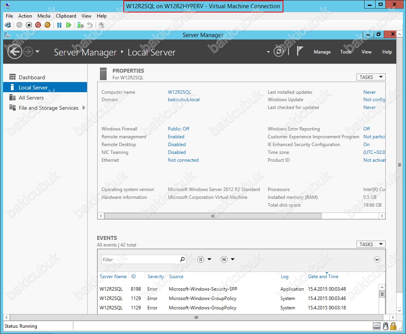Sort events by Date and Time column
The image size is (406, 334).
(323, 277)
